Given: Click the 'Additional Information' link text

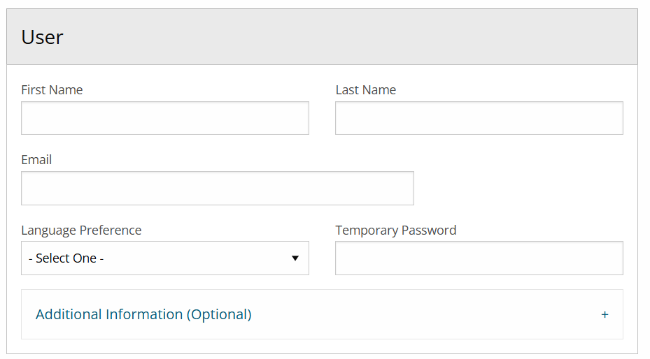Looking at the screenshot, I should click(x=108, y=314).
